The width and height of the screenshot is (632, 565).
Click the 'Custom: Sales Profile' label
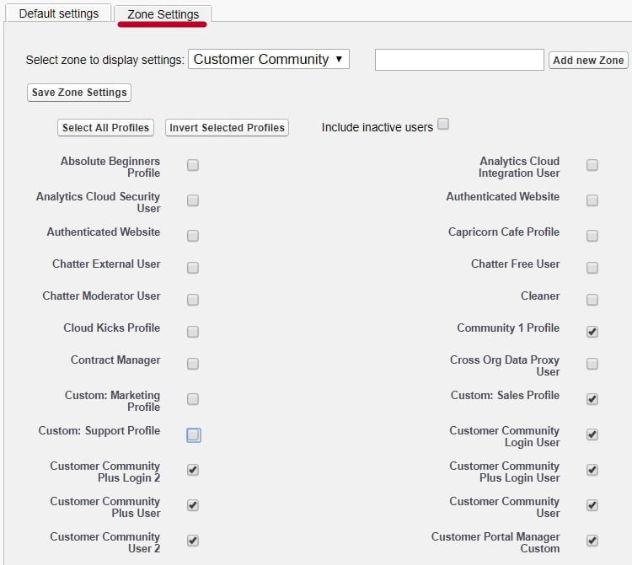505,396
